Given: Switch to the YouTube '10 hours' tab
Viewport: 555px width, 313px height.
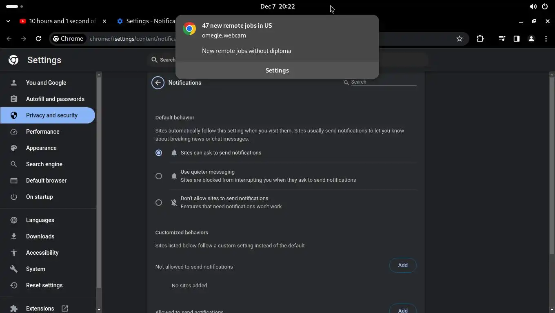Looking at the screenshot, I should tap(61, 21).
